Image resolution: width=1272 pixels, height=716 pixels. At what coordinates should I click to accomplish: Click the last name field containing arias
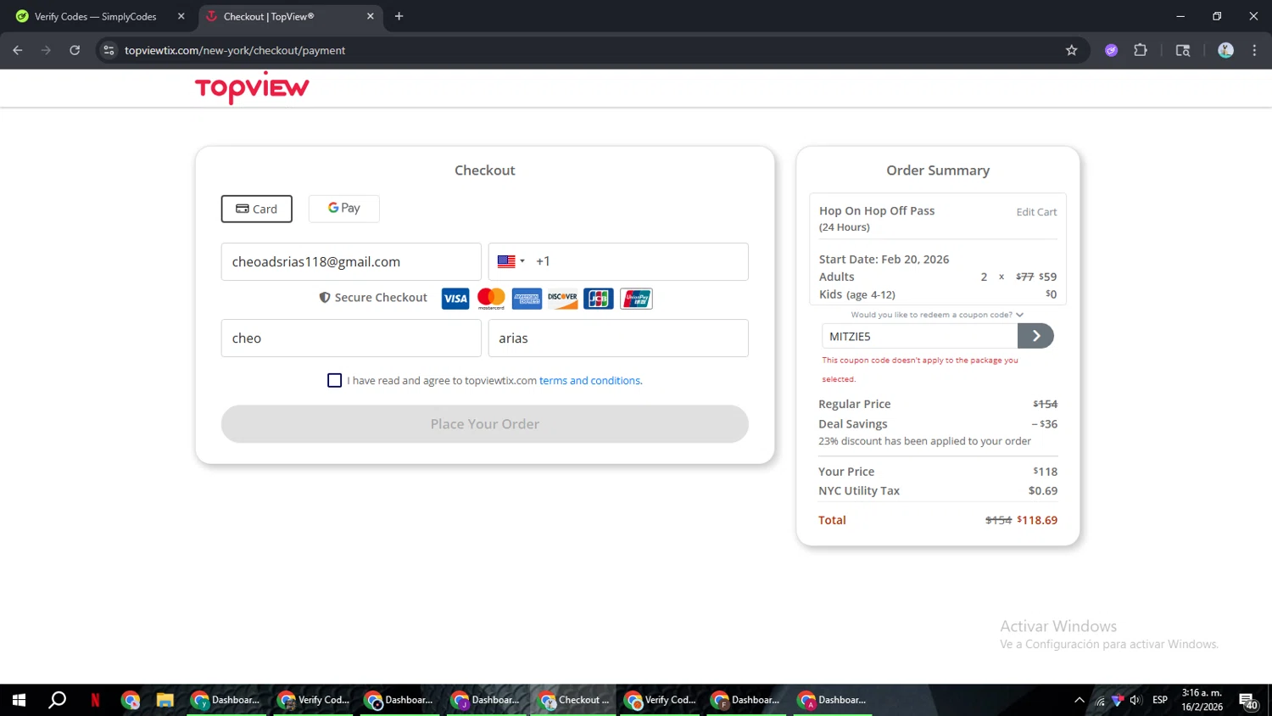point(618,338)
